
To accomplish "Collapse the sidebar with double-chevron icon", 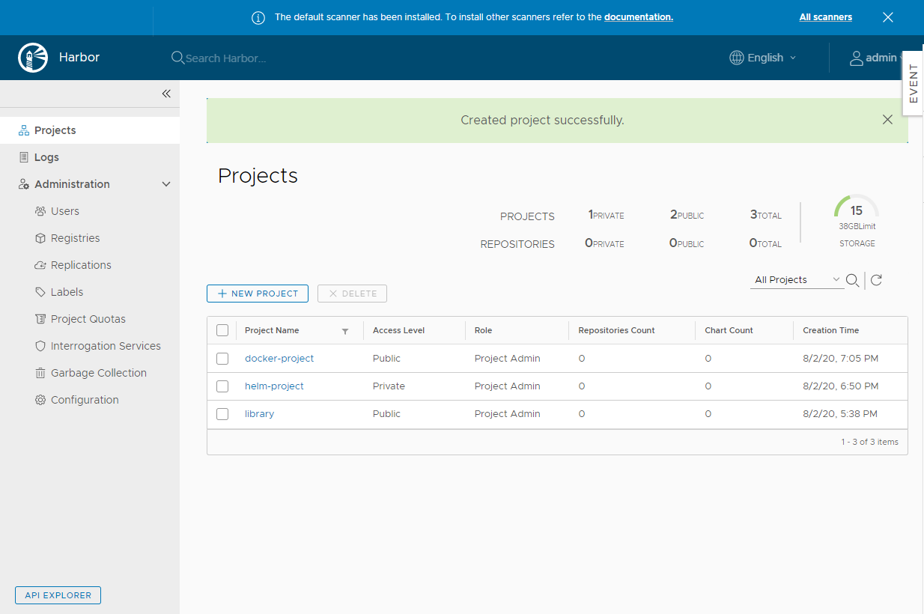I will click(x=166, y=94).
